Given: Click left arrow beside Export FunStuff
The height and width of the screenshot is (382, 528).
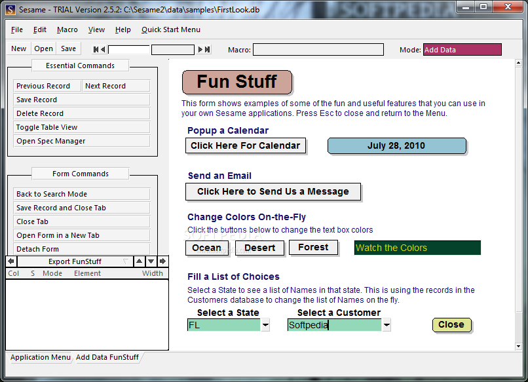Looking at the screenshot, I should click(x=11, y=261).
